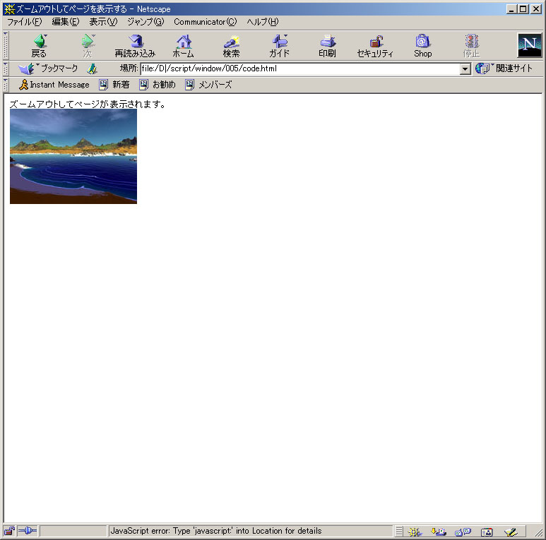Click the Shop toolbar icon
The height and width of the screenshot is (540, 546).
[422, 46]
